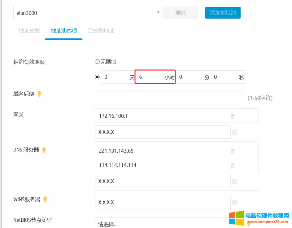Image resolution: width=292 pixels, height=228 pixels.
Task: Select the 无限制 lease option
Action: (97, 61)
